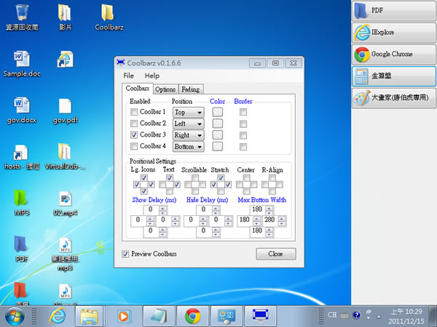Screen dimensions: 437x327
Task: Click the Close button in the dialog
Action: coord(275,254)
